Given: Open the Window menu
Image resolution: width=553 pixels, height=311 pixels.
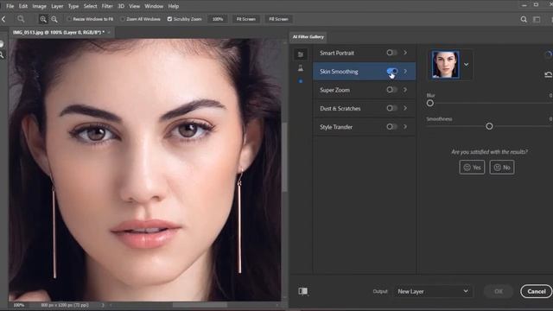Looking at the screenshot, I should [154, 6].
